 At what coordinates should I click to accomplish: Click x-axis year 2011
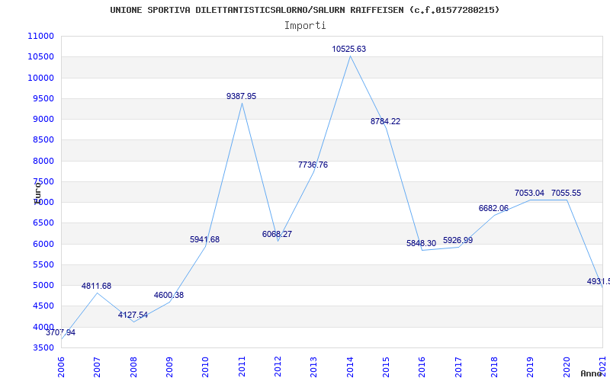242,367
